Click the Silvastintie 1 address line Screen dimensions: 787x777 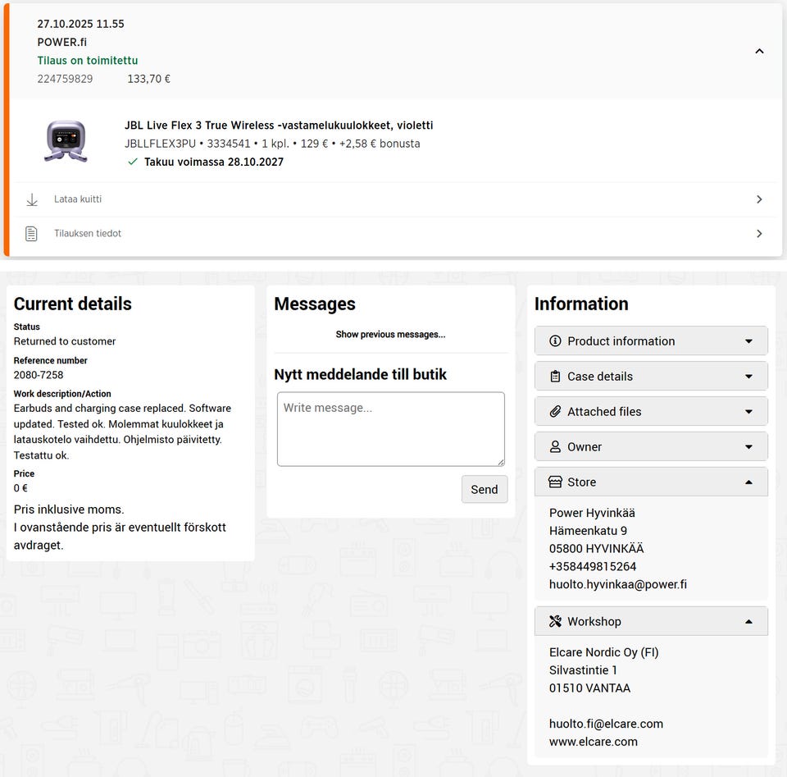[x=583, y=670]
